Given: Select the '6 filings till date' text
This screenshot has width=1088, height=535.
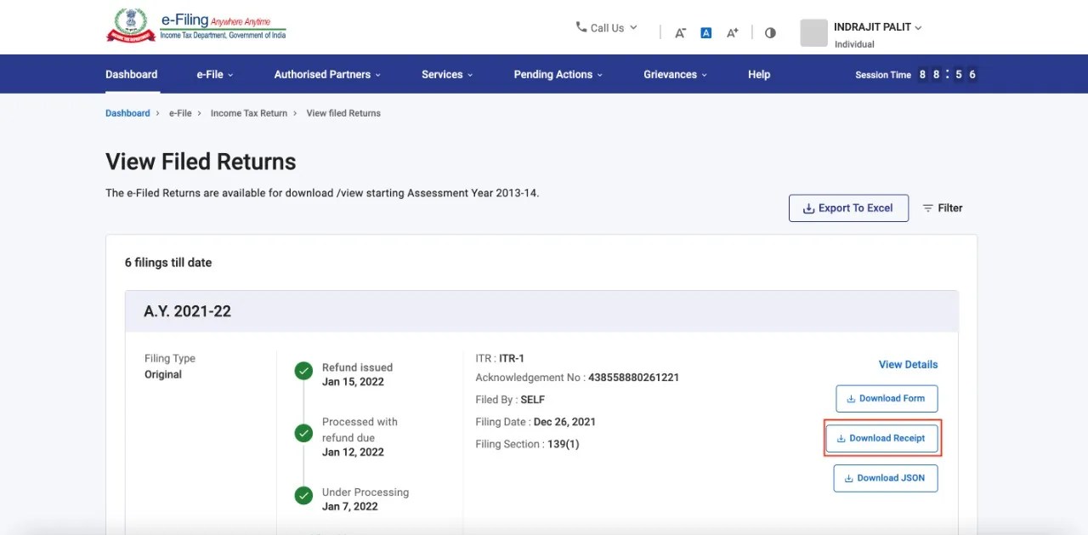Looking at the screenshot, I should point(168,263).
